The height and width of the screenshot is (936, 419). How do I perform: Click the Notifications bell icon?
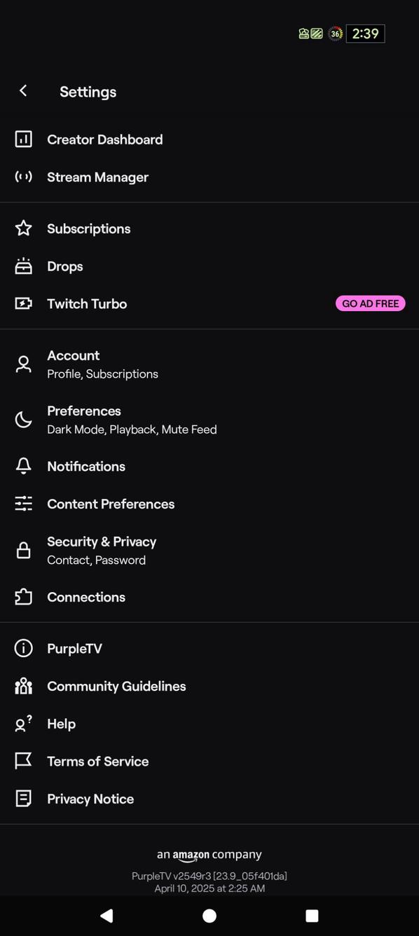(23, 466)
